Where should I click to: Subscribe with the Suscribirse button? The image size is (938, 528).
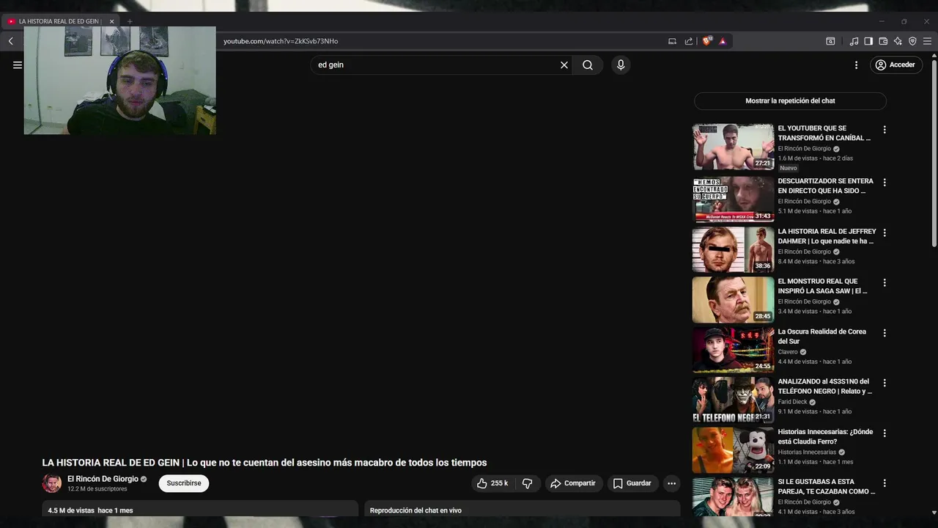point(184,483)
